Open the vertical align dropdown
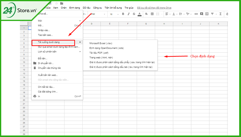The width and height of the screenshot is (241, 137). (175, 14)
